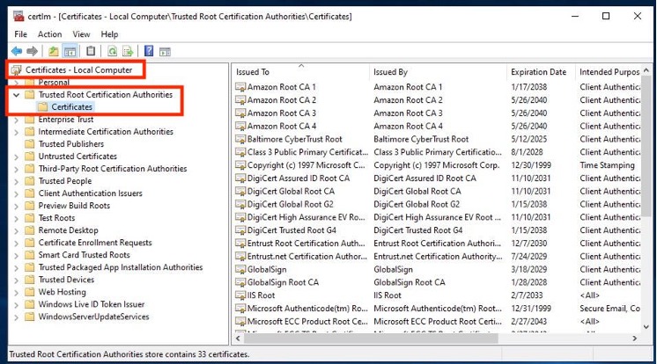Open the File menu
This screenshot has height=364, width=657.
[20, 34]
